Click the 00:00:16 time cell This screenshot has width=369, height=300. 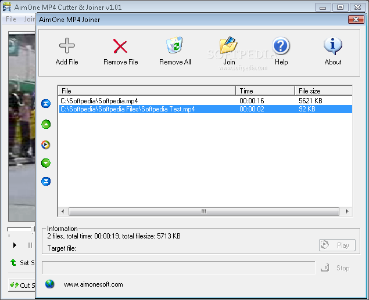[x=252, y=101]
